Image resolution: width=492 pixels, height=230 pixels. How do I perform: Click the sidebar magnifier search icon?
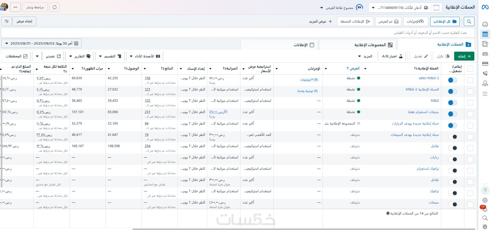[485, 218]
